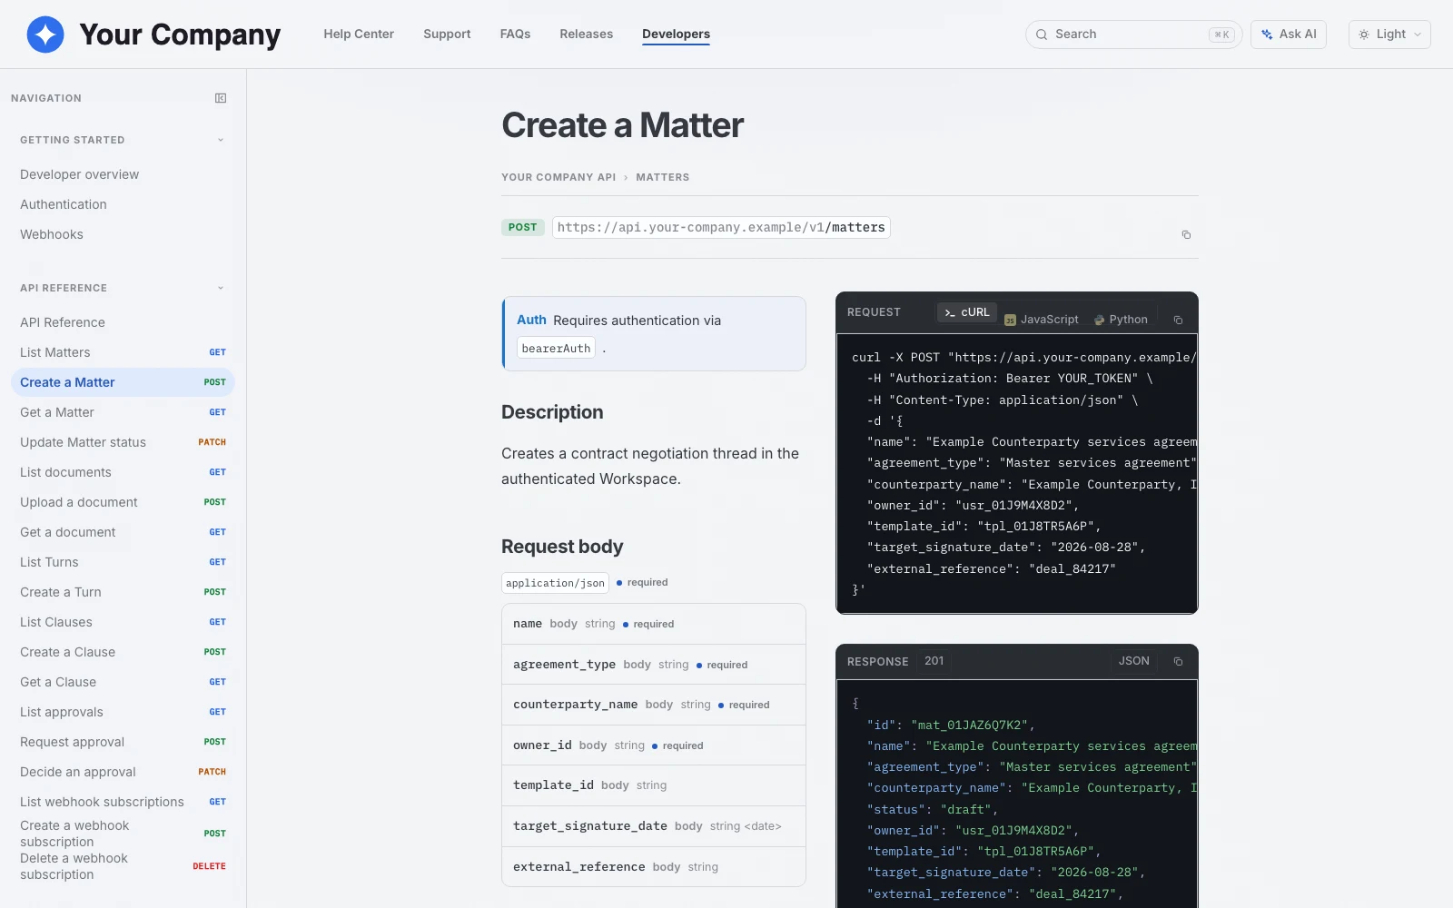Open the Light theme dropdown
Screen dimensions: 1453x908
pyautogui.click(x=1389, y=35)
